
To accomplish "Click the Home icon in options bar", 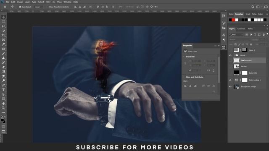I will pos(5,7).
